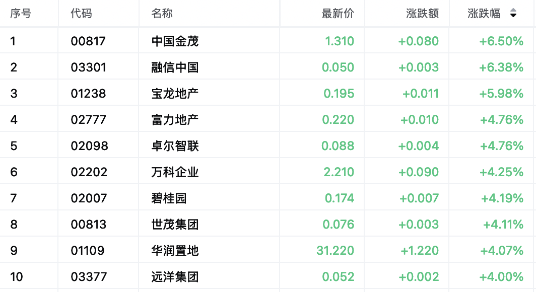The image size is (536, 292).
Task: Click the 涨跌额 column header
Action: [x=422, y=13]
